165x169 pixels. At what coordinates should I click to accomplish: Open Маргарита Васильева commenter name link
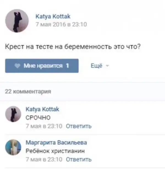click(56, 143)
